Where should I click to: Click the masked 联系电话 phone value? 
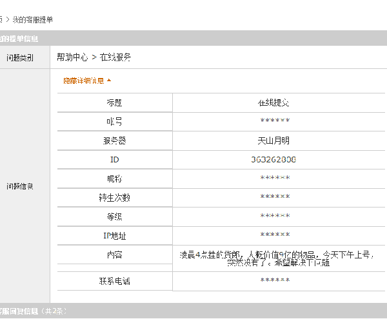coord(275,281)
